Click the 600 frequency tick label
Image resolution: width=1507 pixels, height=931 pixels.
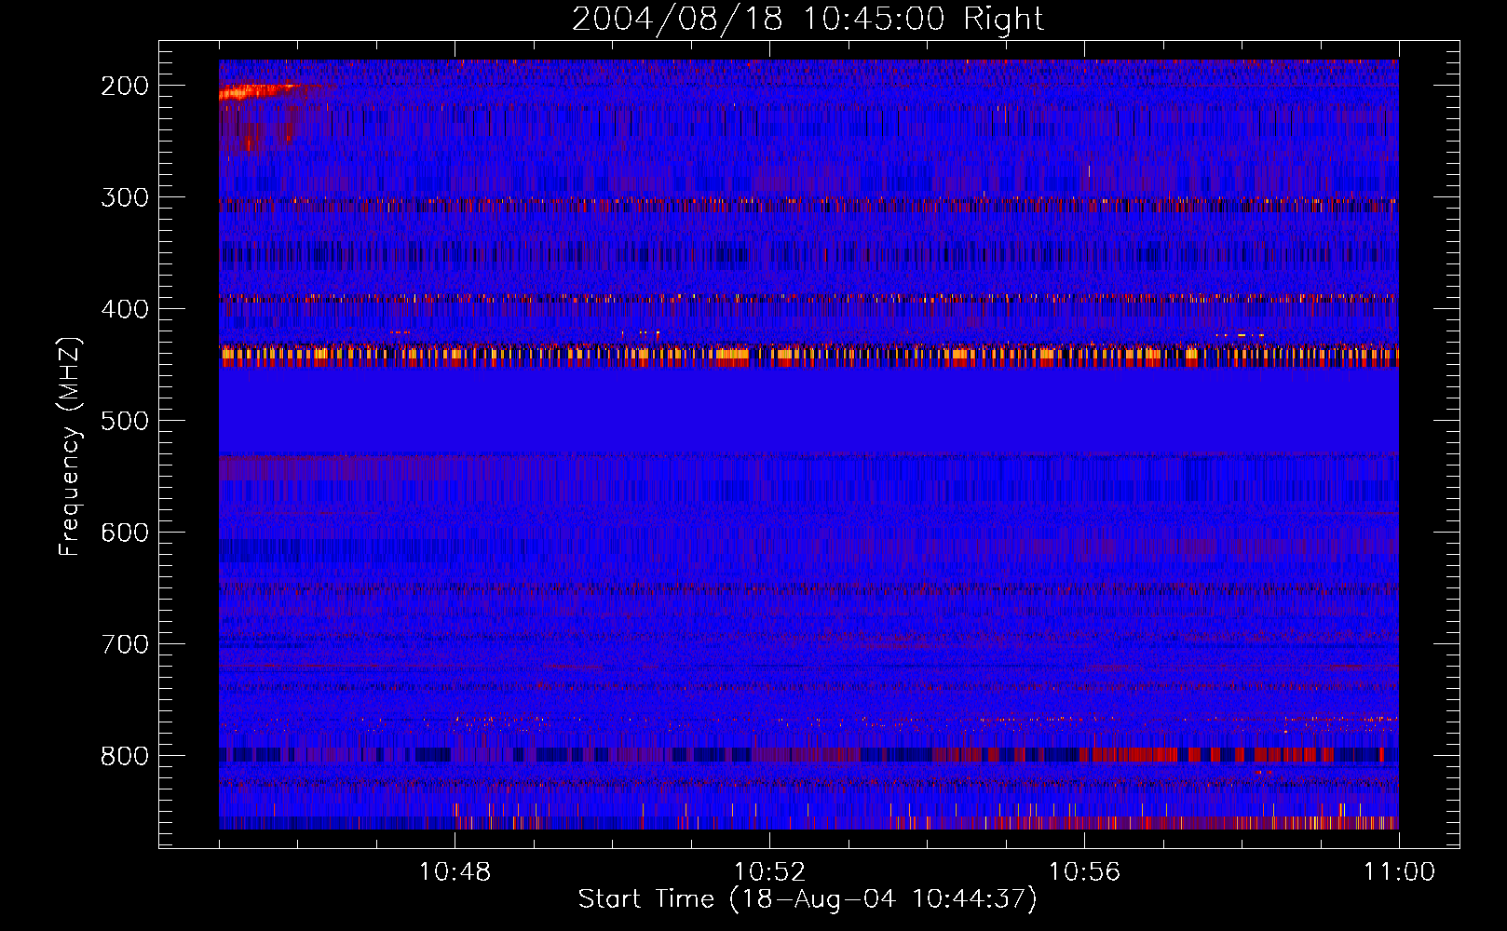125,533
